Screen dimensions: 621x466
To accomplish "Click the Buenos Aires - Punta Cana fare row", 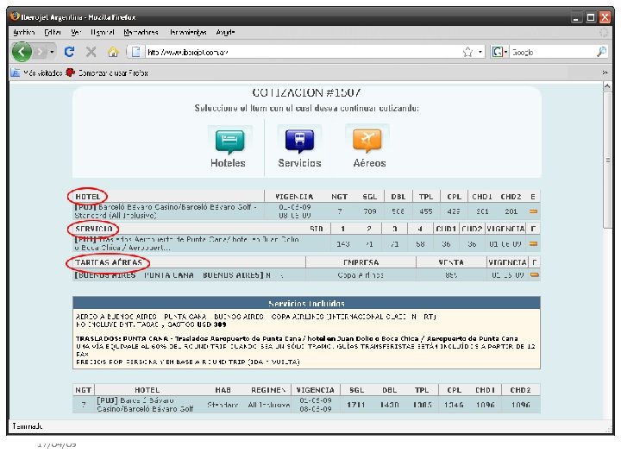I will [x=172, y=275].
